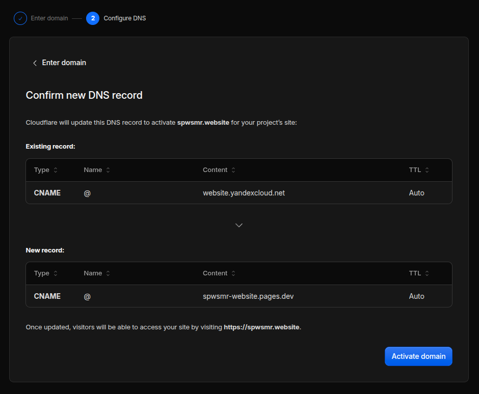Image resolution: width=479 pixels, height=394 pixels.
Task: Click the down chevron between records
Action: point(239,225)
